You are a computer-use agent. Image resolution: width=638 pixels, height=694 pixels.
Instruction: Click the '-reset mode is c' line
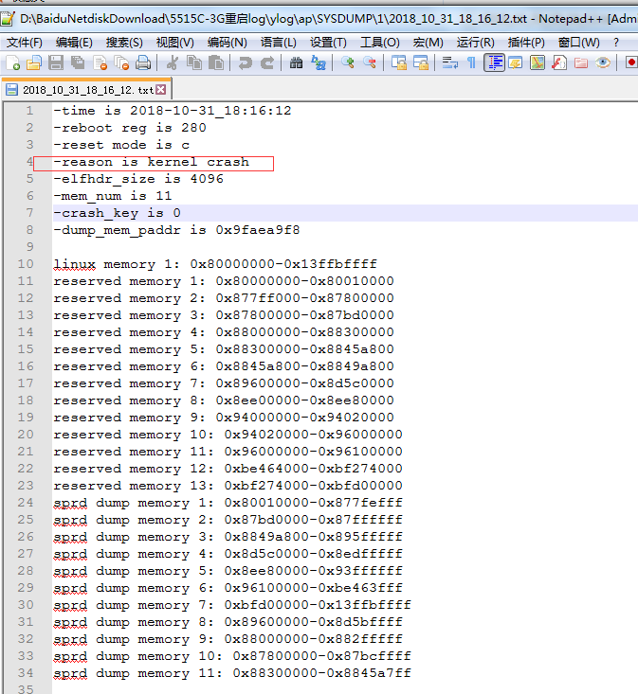[x=121, y=145]
